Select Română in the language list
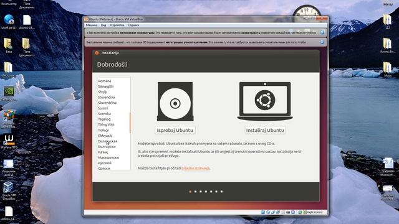Screen dimensions: 399x224 coord(105,81)
